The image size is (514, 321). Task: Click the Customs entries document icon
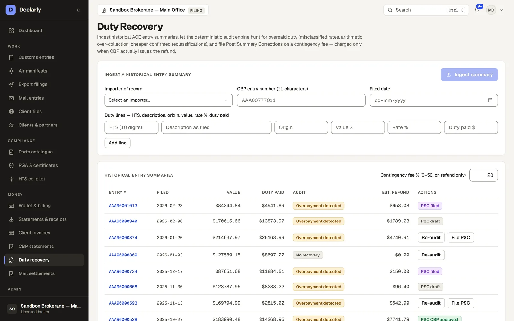(11, 57)
